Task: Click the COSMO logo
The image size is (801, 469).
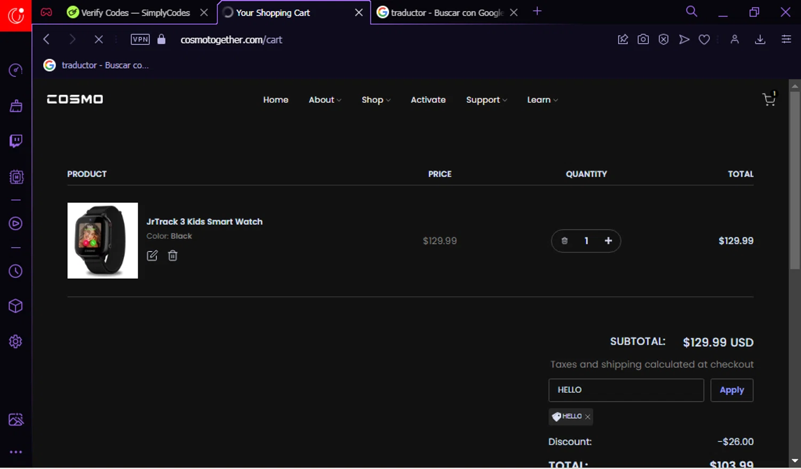Action: [x=75, y=99]
